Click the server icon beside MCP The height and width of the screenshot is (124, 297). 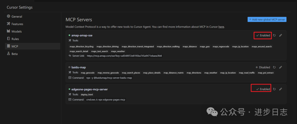[8, 46]
